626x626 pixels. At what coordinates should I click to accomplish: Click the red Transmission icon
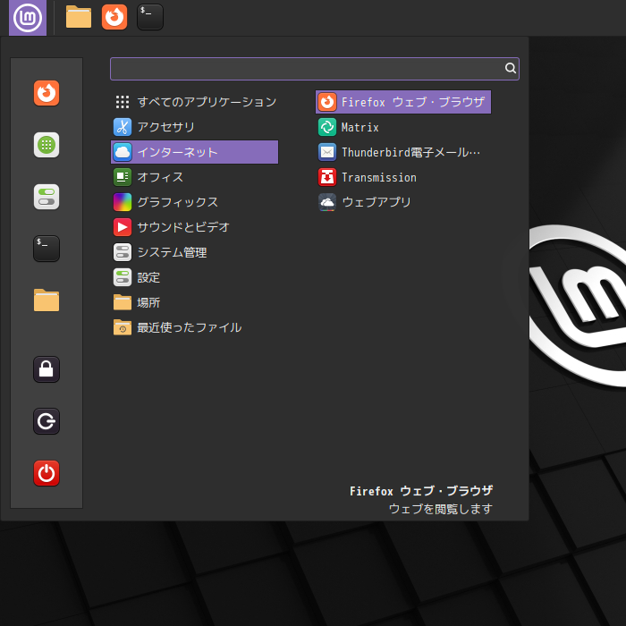click(x=327, y=177)
